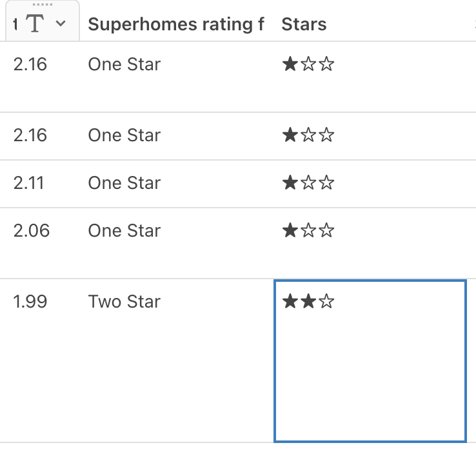Click the empty third star in 1.99 row
The width and height of the screenshot is (476, 454).
point(326,301)
